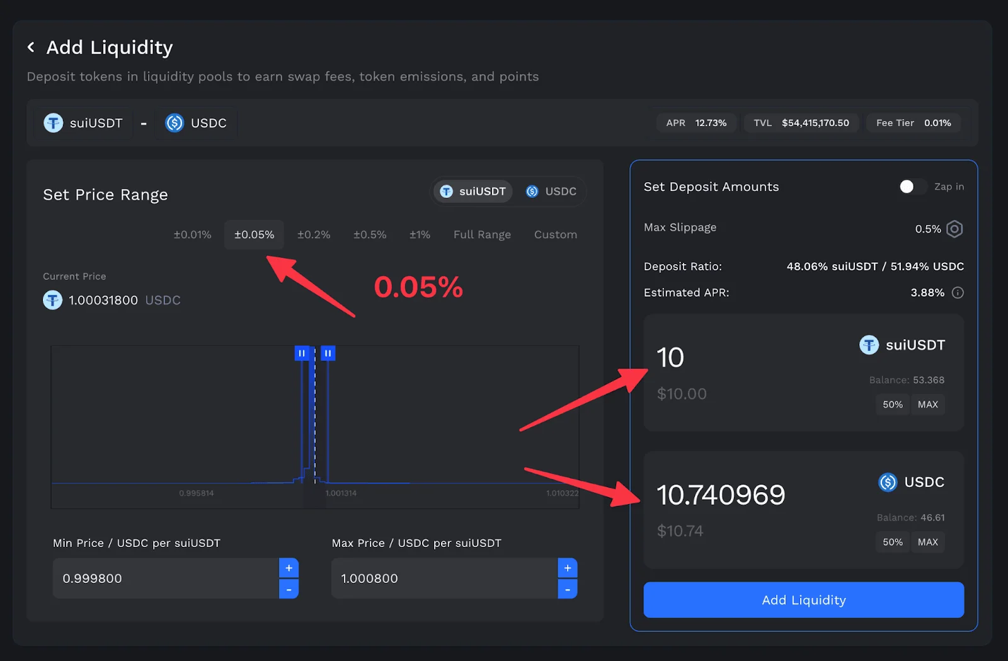Increase Max Price with the plus button

568,568
